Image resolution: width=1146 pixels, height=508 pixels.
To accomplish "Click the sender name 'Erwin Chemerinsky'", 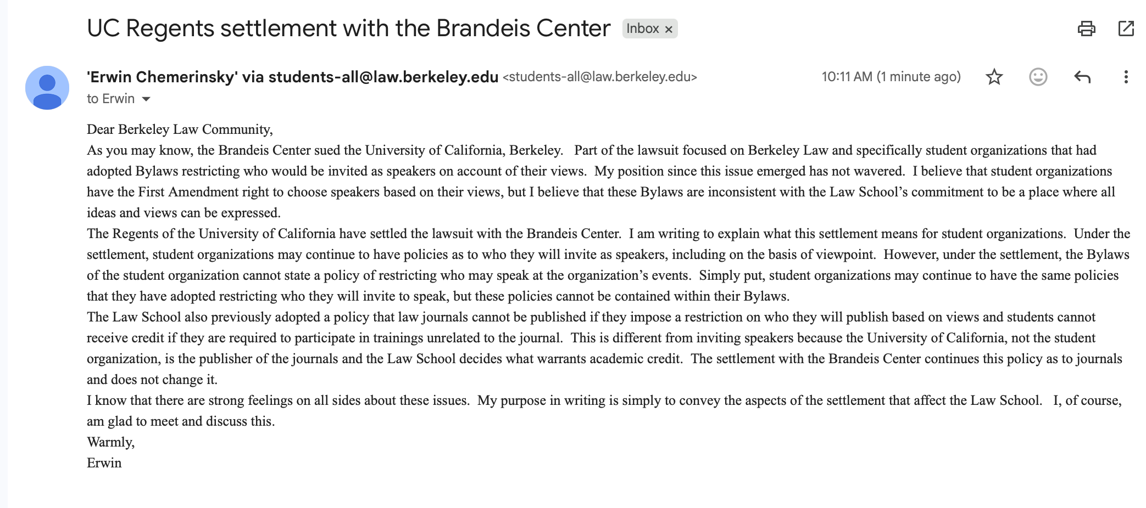I will click(x=162, y=77).
